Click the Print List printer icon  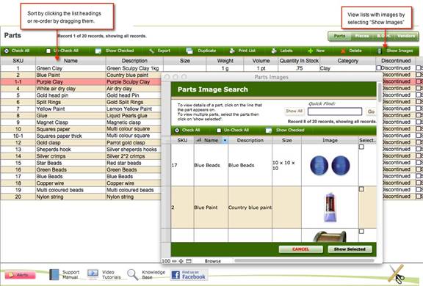tap(232, 51)
